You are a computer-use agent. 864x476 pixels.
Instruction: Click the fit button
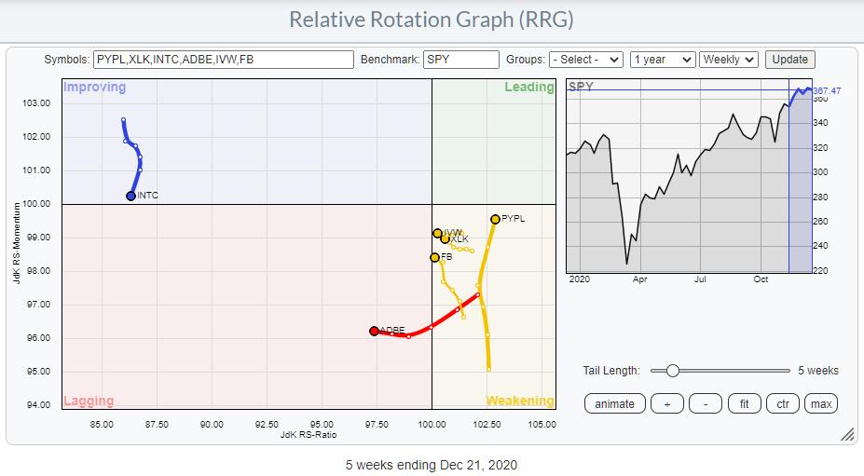[x=744, y=403]
